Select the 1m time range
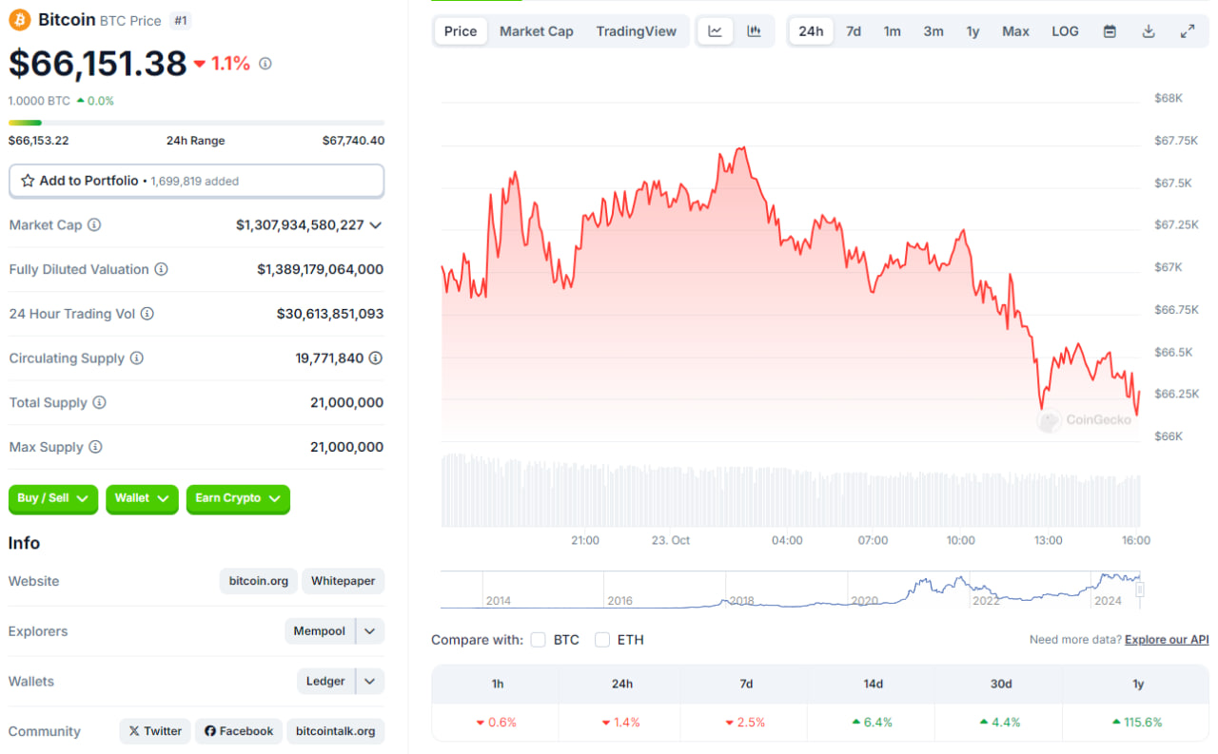The width and height of the screenshot is (1218, 754). (892, 31)
